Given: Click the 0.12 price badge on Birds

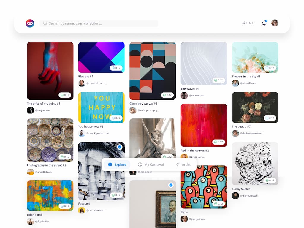Looking at the screenshot, I should pos(218,204).
